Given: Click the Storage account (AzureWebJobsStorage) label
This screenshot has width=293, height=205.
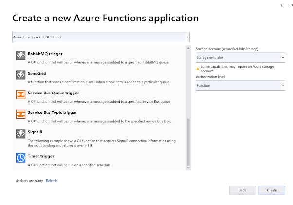Looking at the screenshot, I should 227,49.
